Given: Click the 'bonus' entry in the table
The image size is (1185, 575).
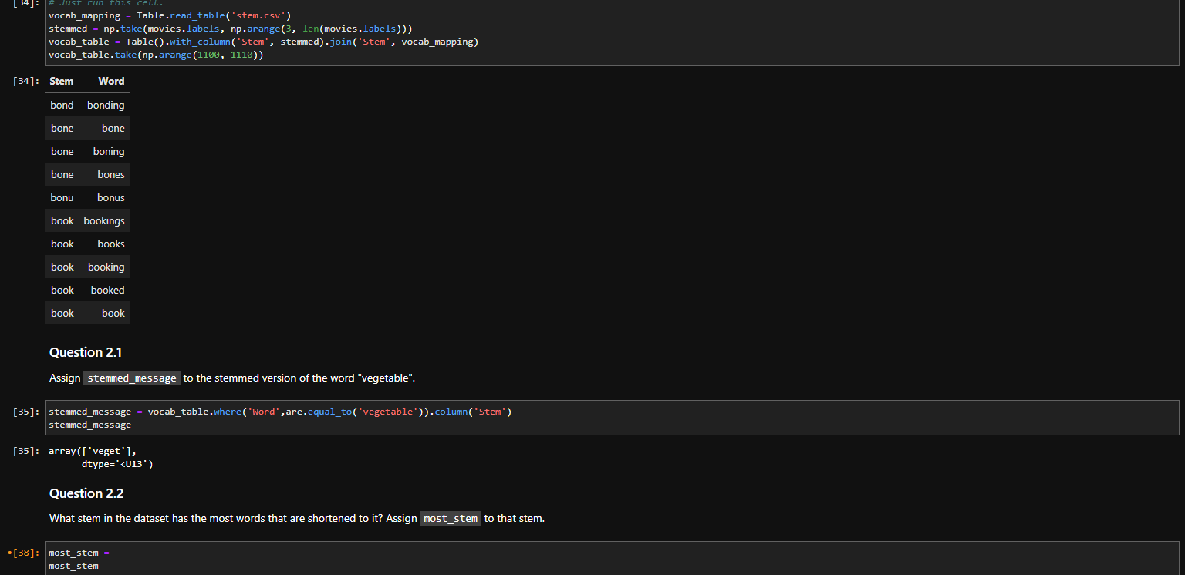Looking at the screenshot, I should 110,197.
